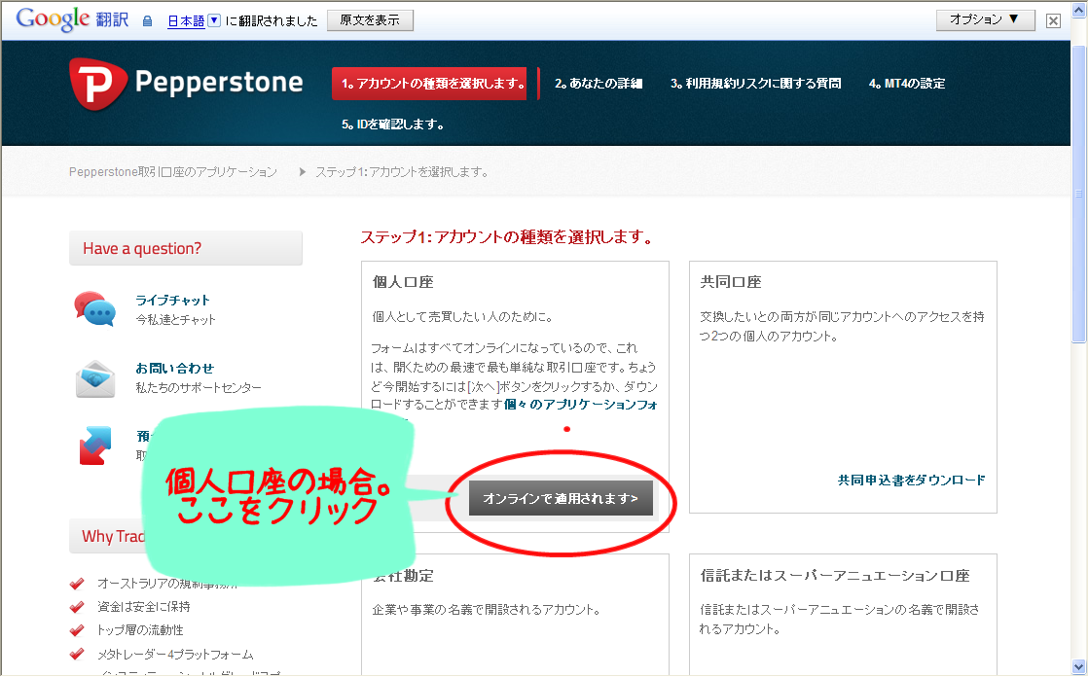The image size is (1089, 677).
Task: Go to step 5. IDを確認します
Action: [392, 125]
